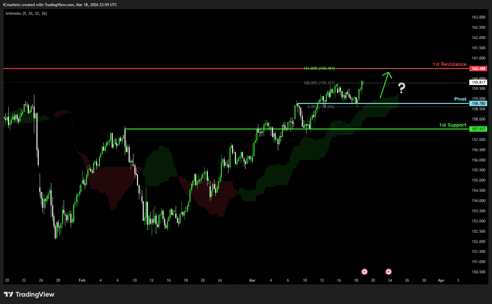Image resolution: width=492 pixels, height=304 pixels.
Task: Click the Mar label on the date axis
Action: [x=252, y=280]
